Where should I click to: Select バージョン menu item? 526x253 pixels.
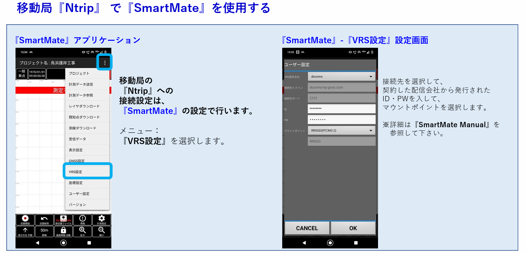point(87,205)
